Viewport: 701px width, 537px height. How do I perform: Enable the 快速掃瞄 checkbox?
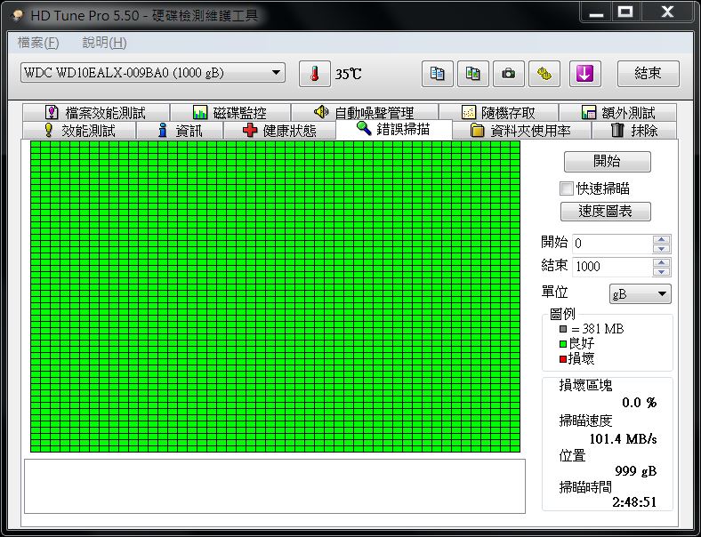567,188
